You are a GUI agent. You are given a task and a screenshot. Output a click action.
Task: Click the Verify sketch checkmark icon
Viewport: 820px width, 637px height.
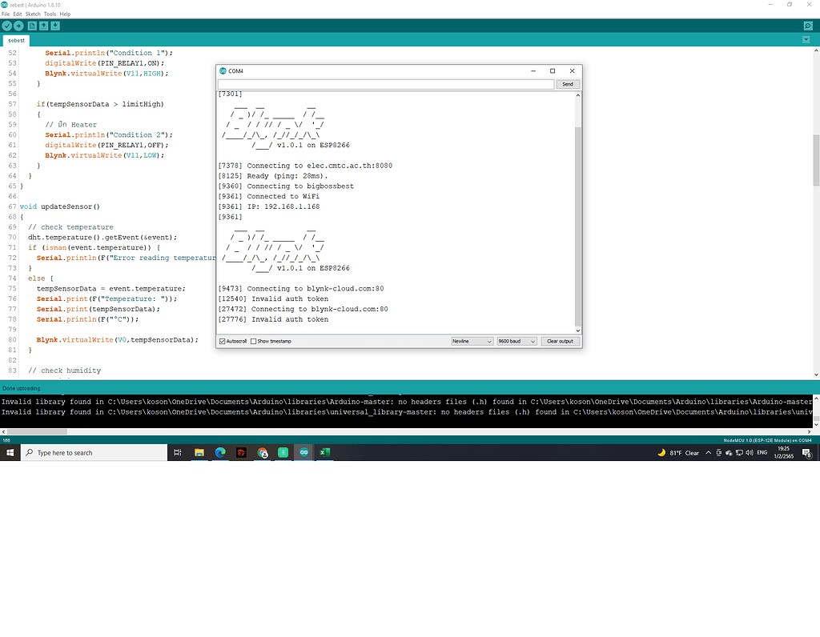click(x=6, y=26)
